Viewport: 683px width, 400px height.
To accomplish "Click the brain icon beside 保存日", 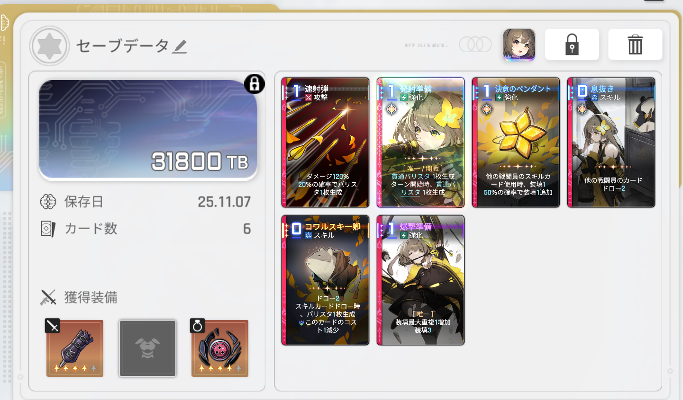I will [x=48, y=202].
